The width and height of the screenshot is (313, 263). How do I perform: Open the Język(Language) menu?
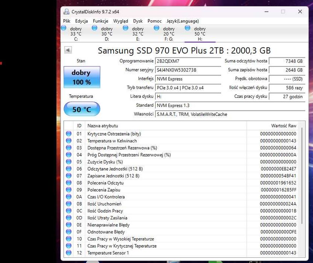point(183,21)
